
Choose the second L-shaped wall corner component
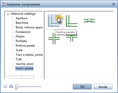tap(72, 21)
